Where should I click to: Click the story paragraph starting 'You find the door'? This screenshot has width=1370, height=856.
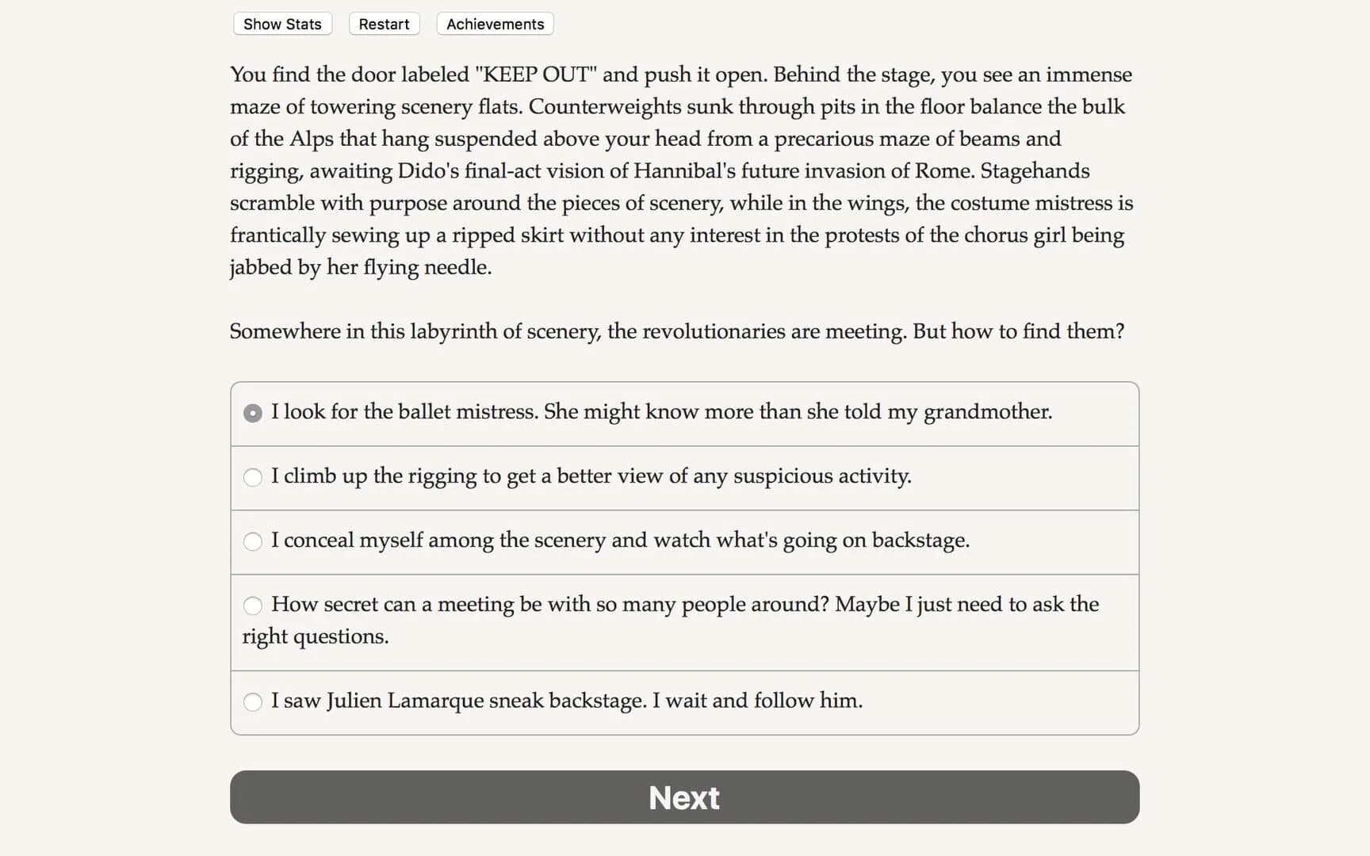(x=681, y=170)
